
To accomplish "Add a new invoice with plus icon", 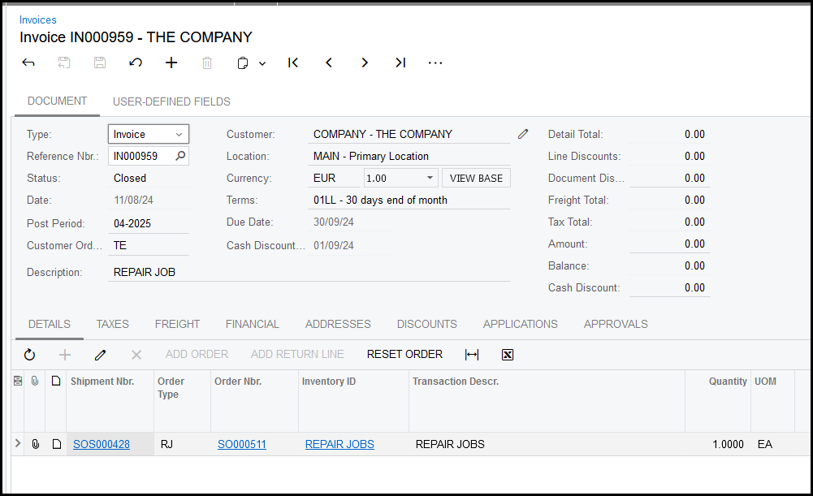I will pyautogui.click(x=171, y=63).
